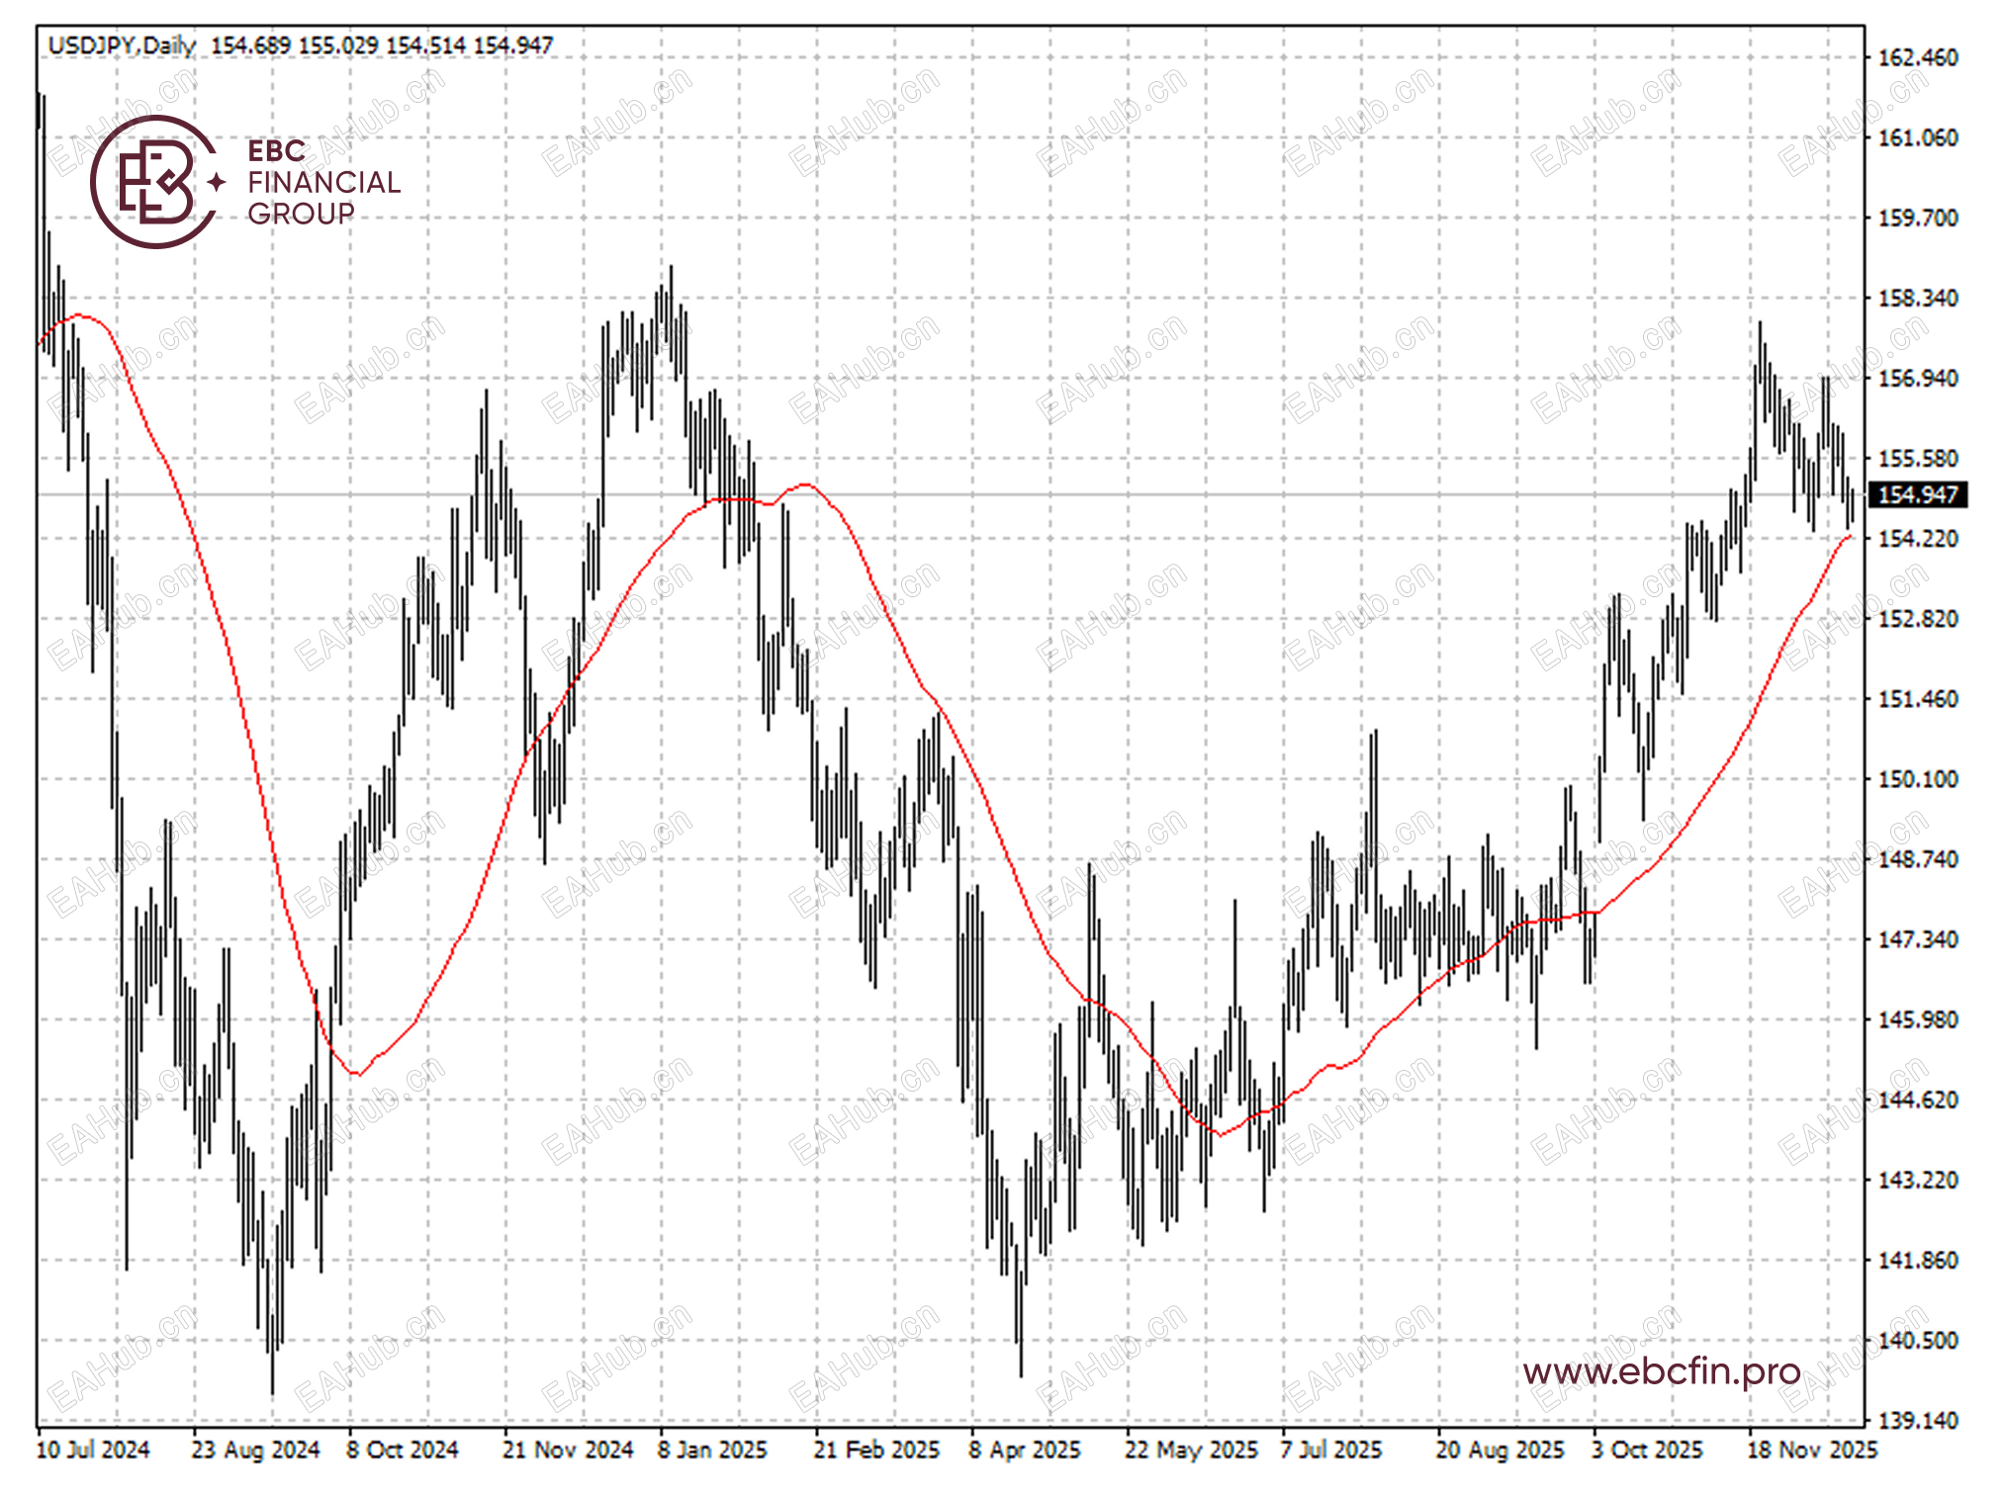
Task: Click the 162.460 price axis label
Action: 1917,57
